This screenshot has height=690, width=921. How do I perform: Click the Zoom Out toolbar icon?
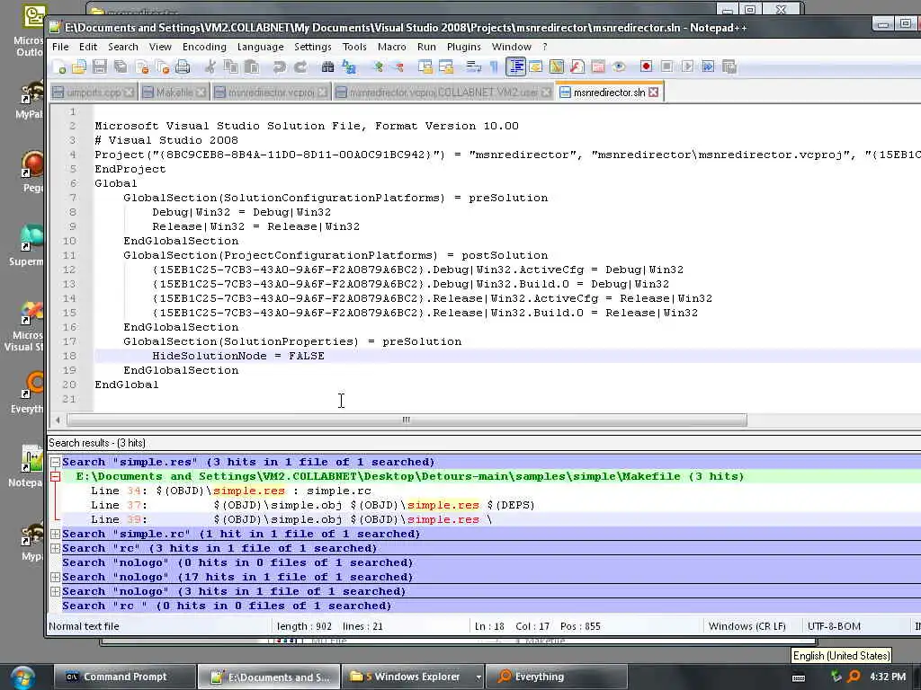pos(398,66)
